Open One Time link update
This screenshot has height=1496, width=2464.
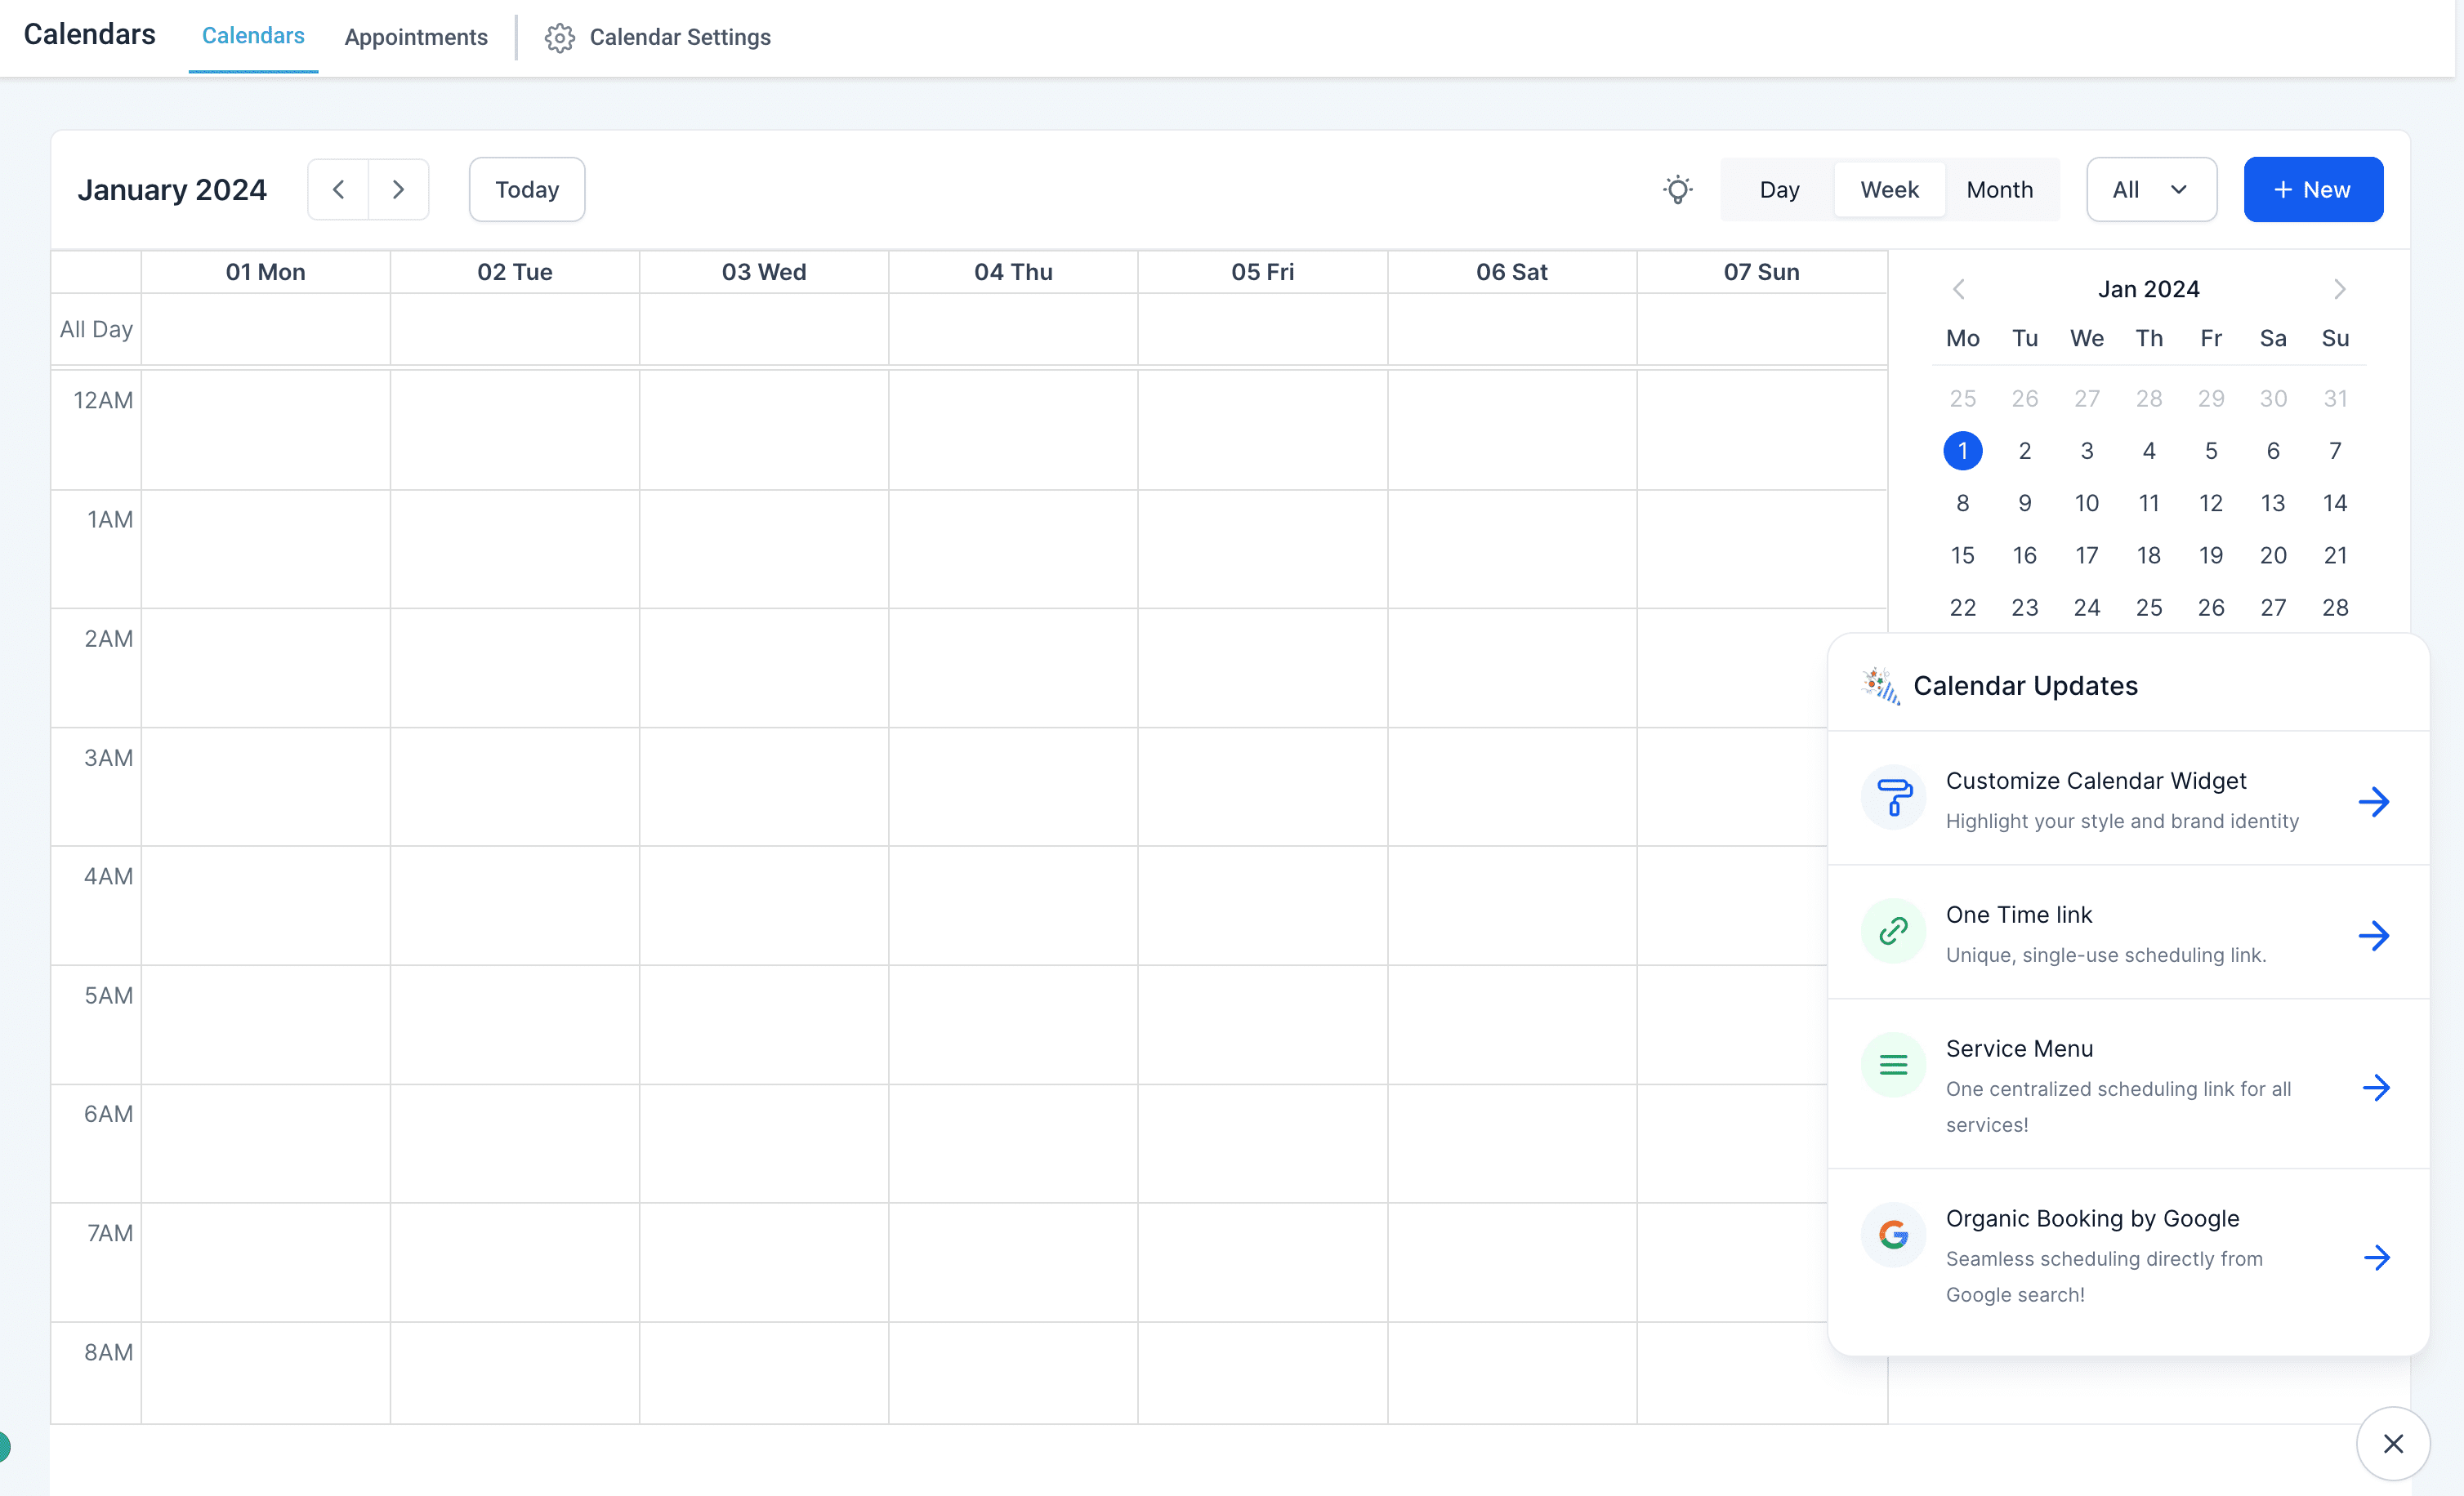pyautogui.click(x=2127, y=933)
